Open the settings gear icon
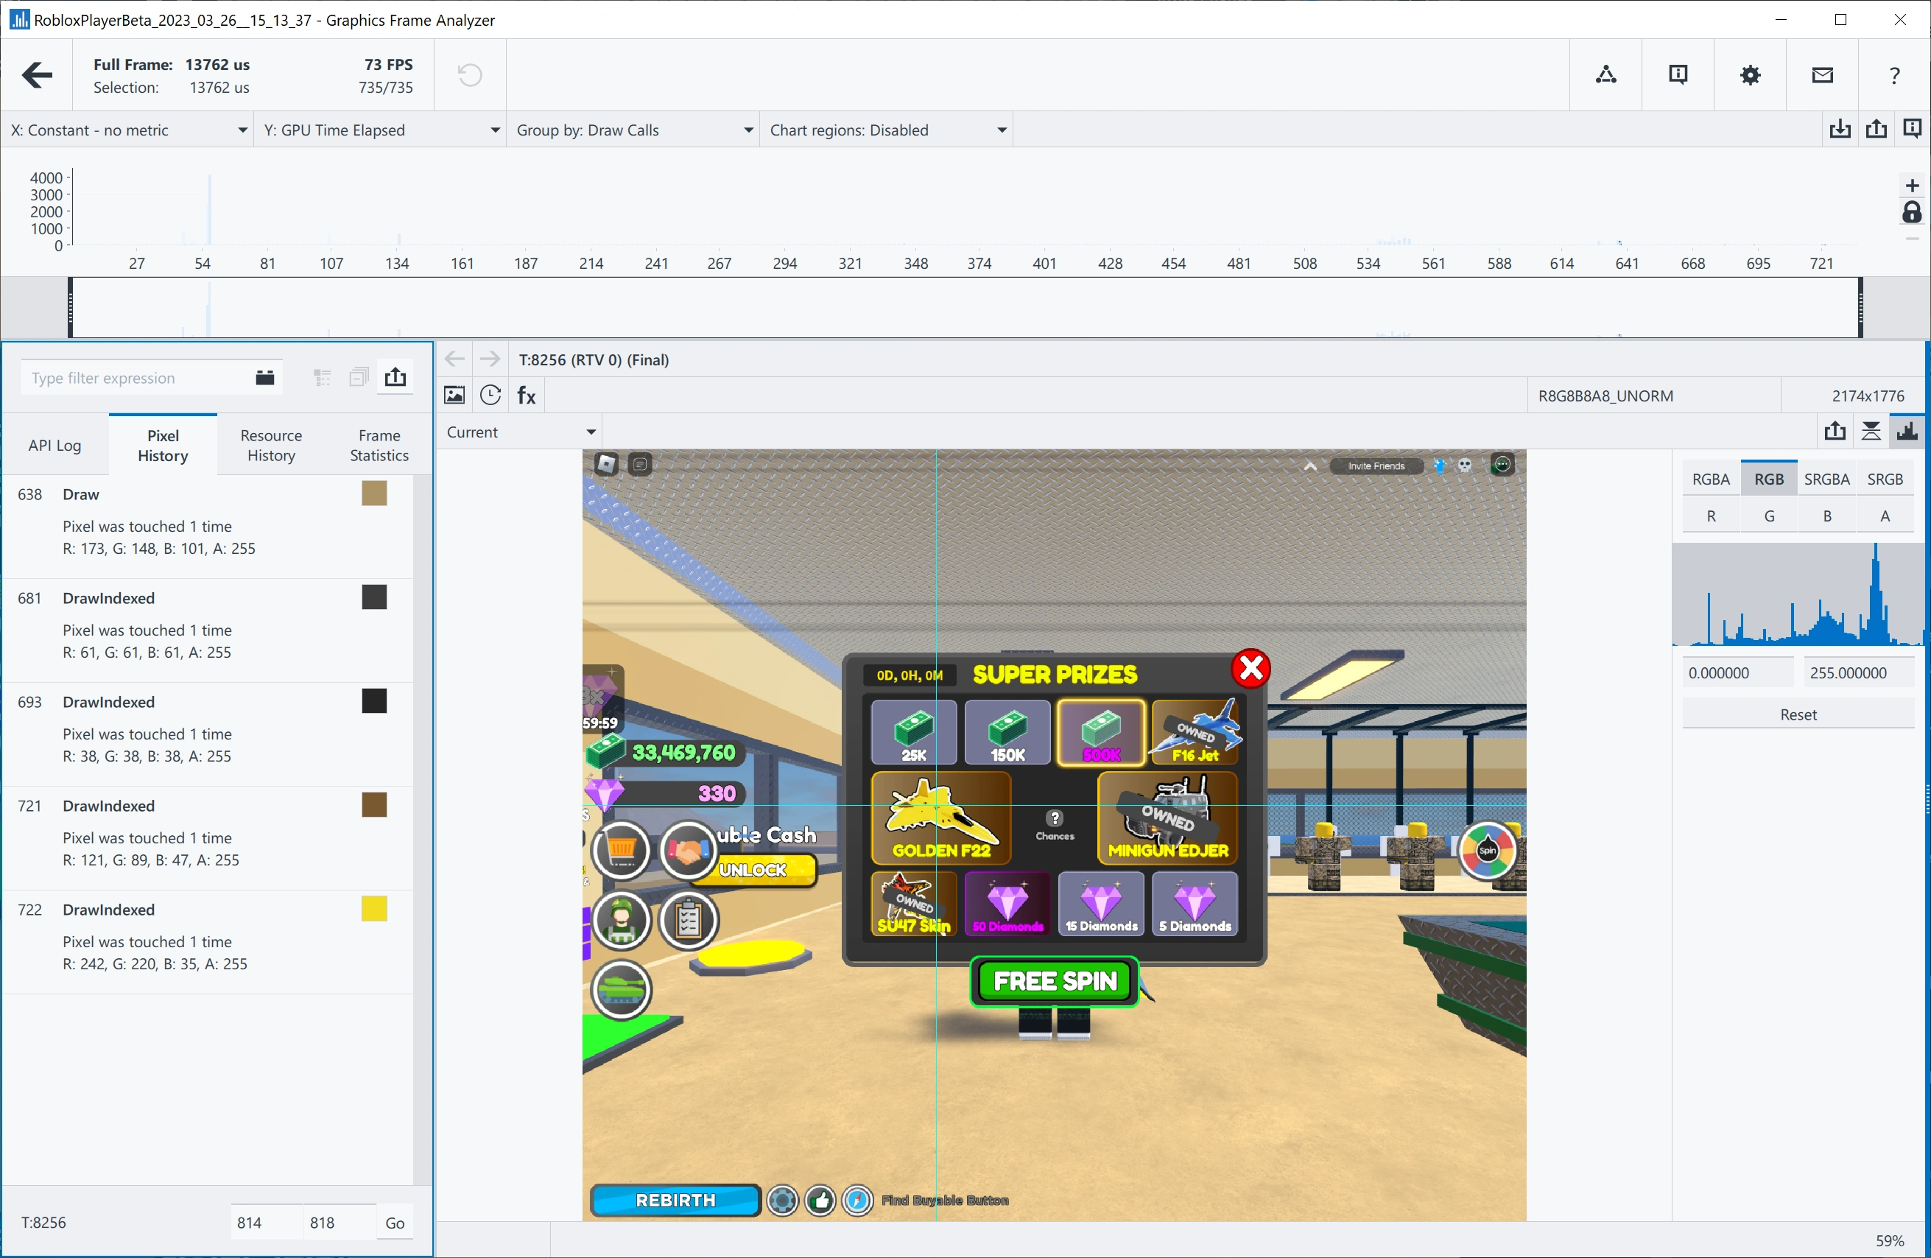 (1750, 75)
